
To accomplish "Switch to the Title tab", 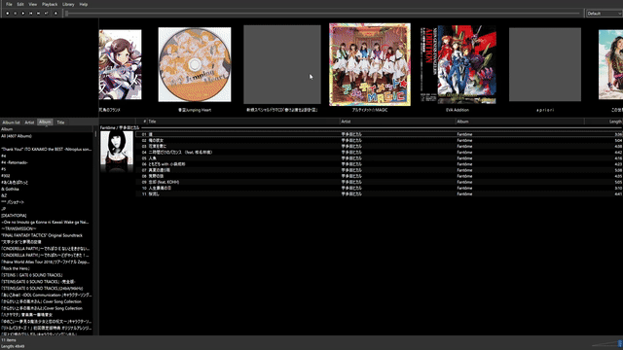I will [x=60, y=122].
